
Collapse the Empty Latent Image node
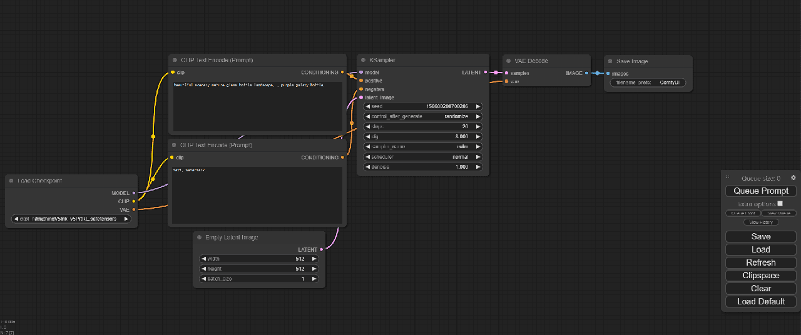point(199,237)
